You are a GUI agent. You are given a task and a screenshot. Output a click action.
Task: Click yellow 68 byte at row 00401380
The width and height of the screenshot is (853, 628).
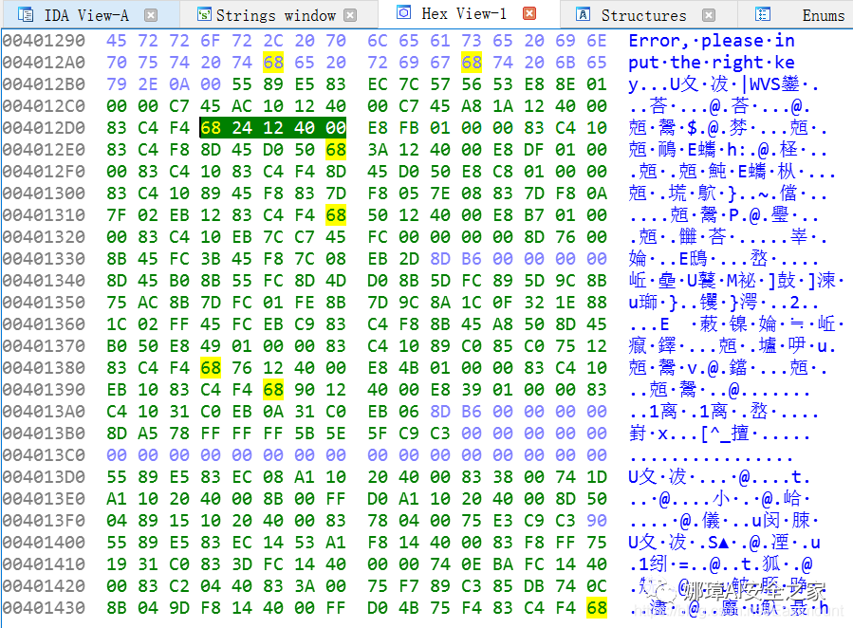point(211,367)
